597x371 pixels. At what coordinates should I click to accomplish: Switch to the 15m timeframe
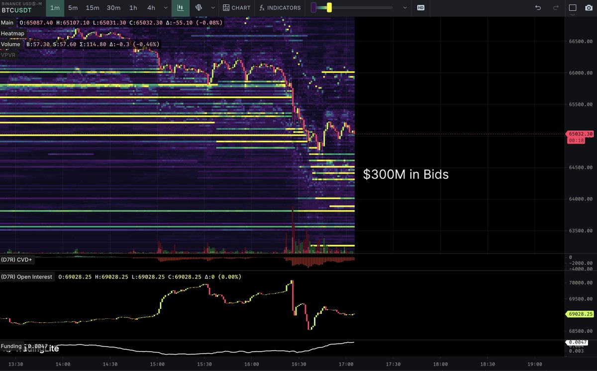(x=92, y=8)
